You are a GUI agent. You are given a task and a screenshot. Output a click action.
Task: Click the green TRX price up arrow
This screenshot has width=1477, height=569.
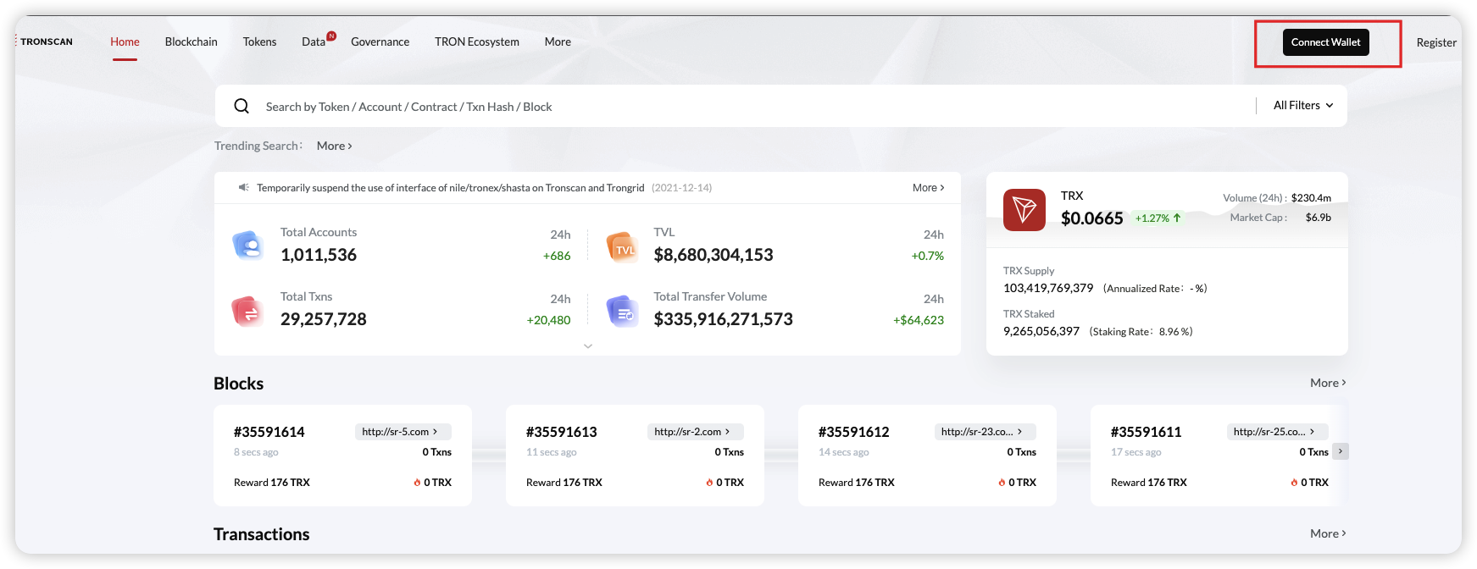point(1177,218)
